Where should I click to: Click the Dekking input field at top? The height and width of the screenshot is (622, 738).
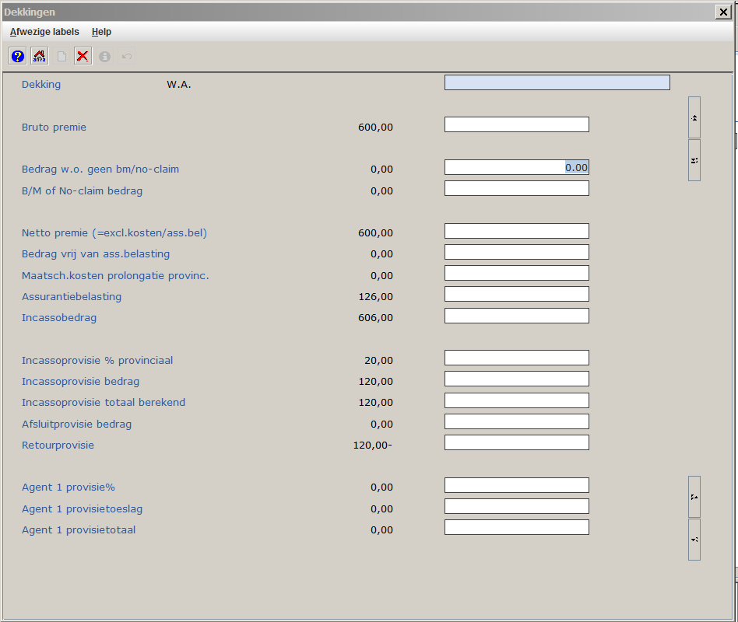[557, 82]
